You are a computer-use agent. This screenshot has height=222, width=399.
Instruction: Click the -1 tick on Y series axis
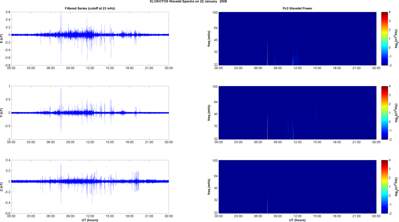click(9, 139)
